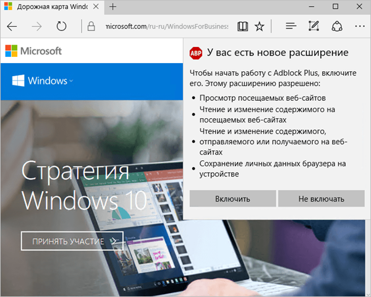Click the Стратегия Windows 10 headline
371x297 pixels.
[x=85, y=185]
